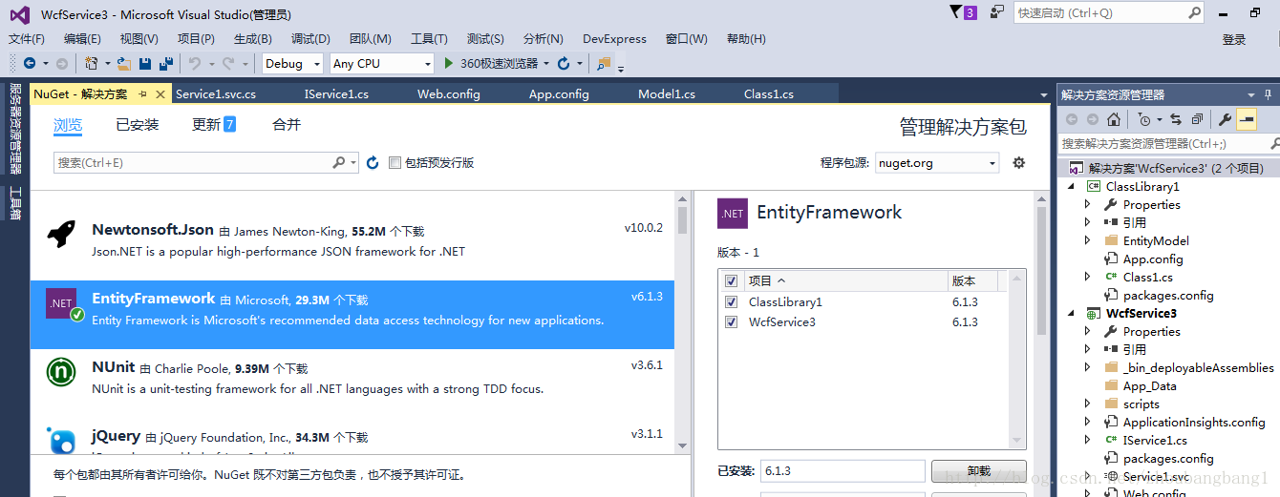
Task: Click the package list vertical scrollbar
Action: coord(682,321)
